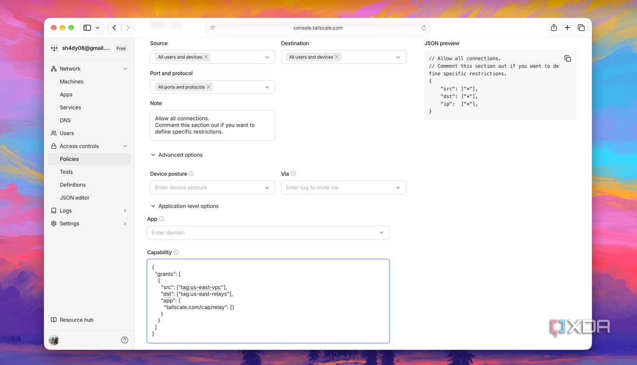Collapse Application-level options section

pyautogui.click(x=185, y=206)
